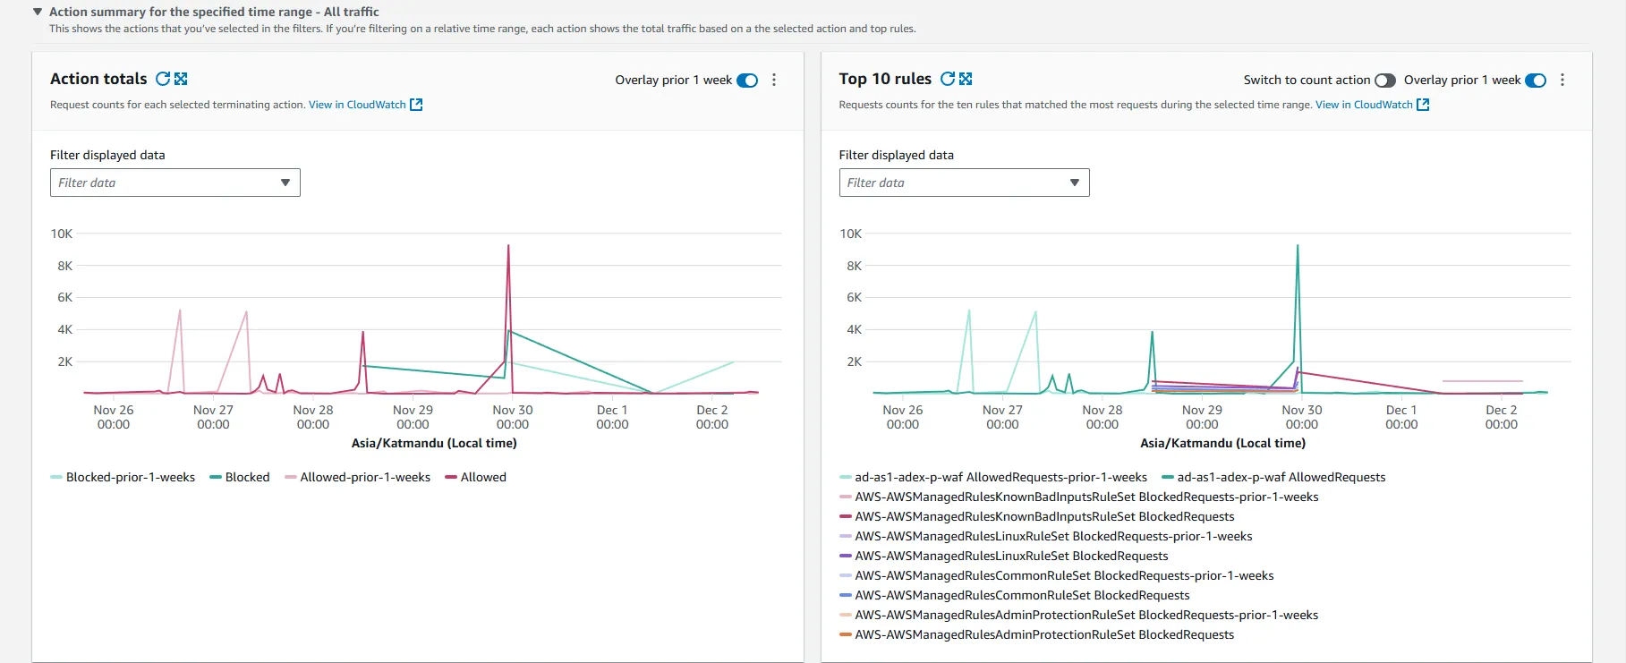Toggle Overlay prior 1 week in Action totals

[x=747, y=81]
